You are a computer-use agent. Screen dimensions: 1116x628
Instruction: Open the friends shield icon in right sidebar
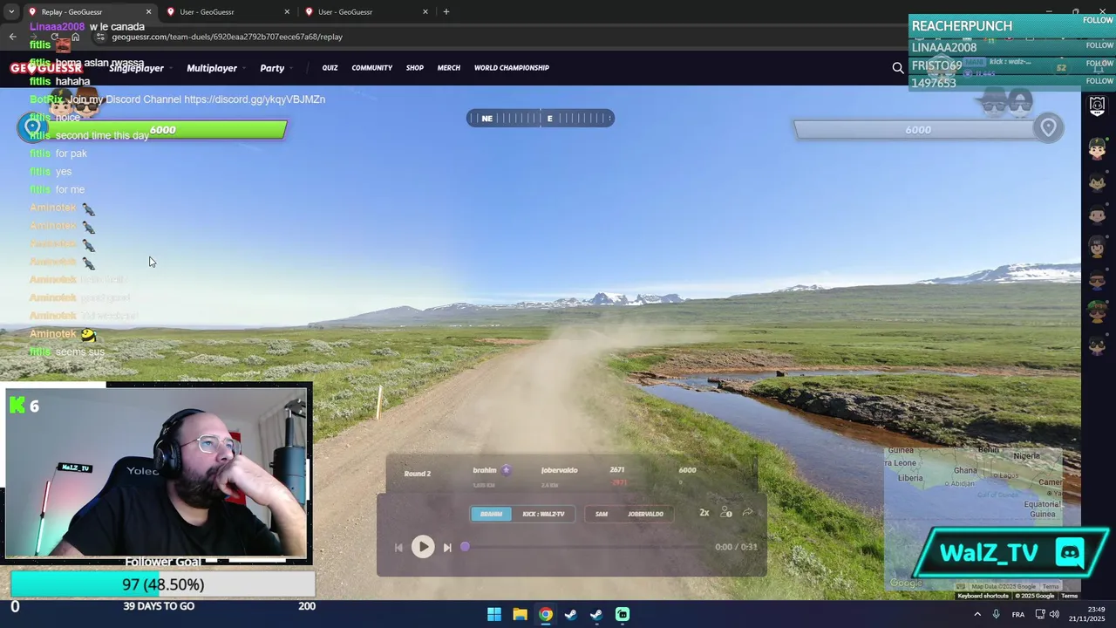[x=1098, y=106]
